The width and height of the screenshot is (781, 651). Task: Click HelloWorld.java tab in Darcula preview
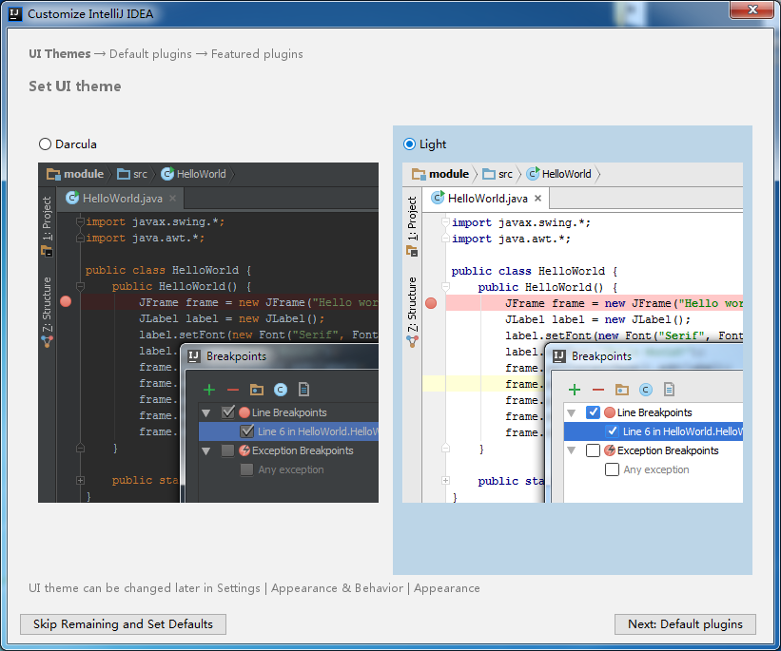(122, 199)
